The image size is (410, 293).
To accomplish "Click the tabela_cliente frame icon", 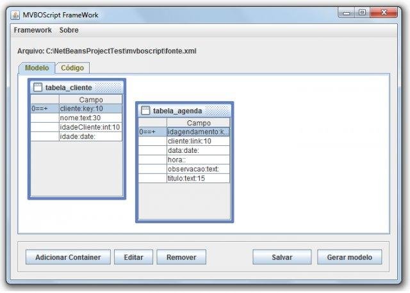I will click(38, 87).
